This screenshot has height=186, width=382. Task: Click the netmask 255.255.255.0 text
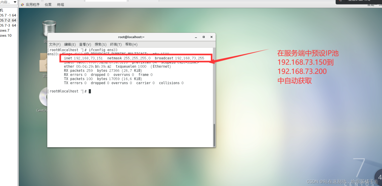click(x=129, y=58)
